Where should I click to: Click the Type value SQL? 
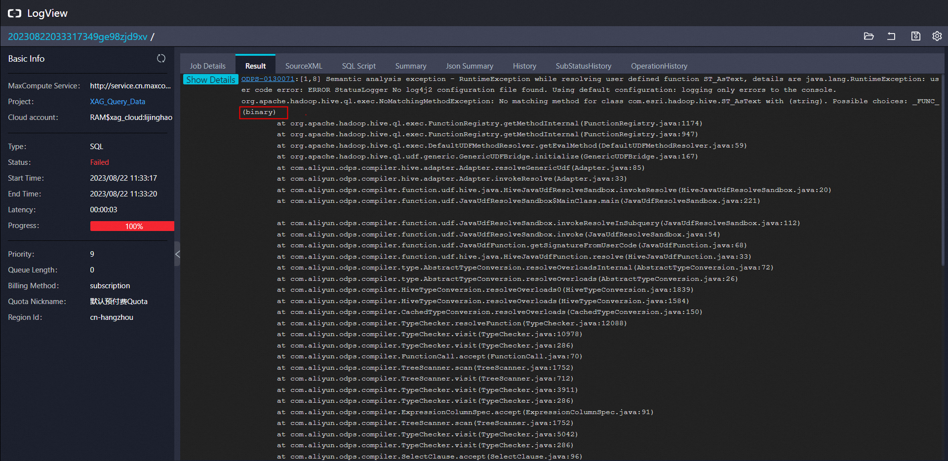(x=96, y=146)
